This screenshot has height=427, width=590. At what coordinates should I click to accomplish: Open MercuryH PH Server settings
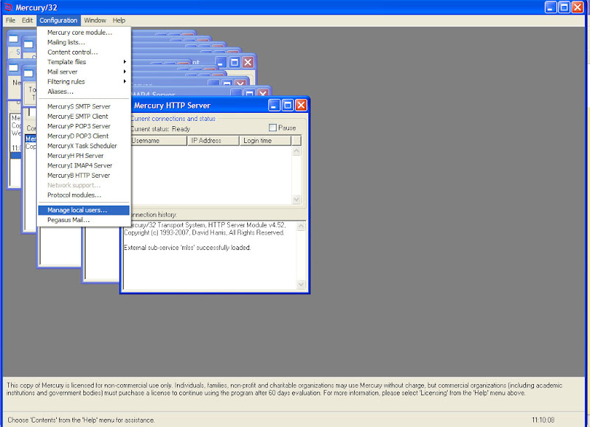coord(83,156)
